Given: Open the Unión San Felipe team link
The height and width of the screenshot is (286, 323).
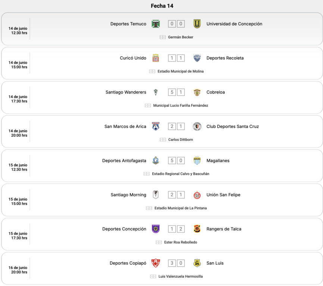Looking at the screenshot, I should pos(223,195).
